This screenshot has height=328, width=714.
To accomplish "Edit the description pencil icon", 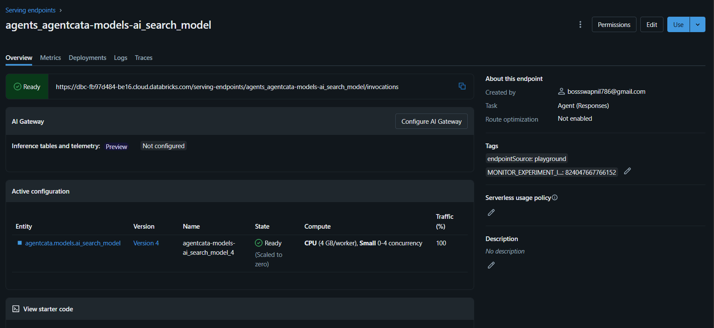I will point(491,265).
